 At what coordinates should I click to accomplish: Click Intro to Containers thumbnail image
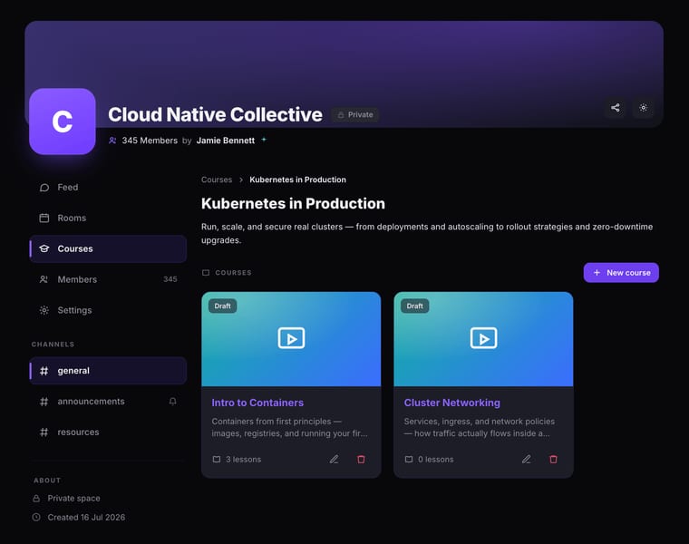click(291, 339)
